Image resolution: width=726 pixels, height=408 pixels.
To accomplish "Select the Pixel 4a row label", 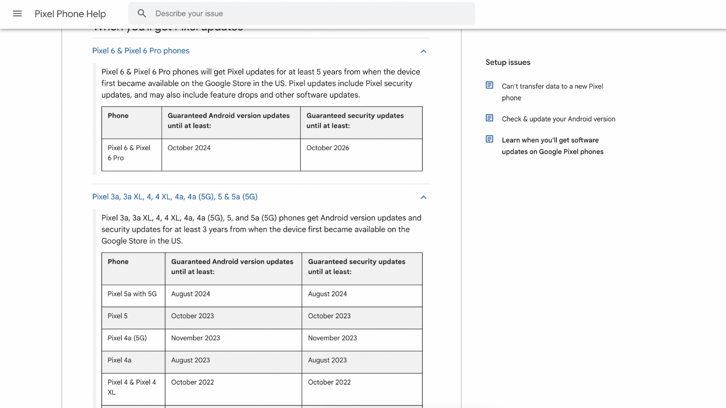I will 133,362.
